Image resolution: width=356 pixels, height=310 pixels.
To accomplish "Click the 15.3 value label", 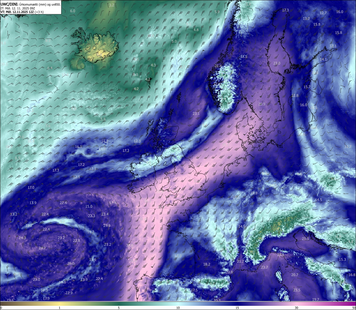I will coord(342,259).
